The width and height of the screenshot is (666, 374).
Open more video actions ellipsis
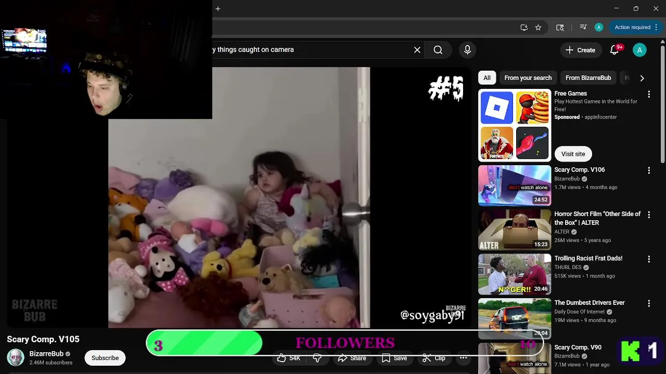click(463, 358)
